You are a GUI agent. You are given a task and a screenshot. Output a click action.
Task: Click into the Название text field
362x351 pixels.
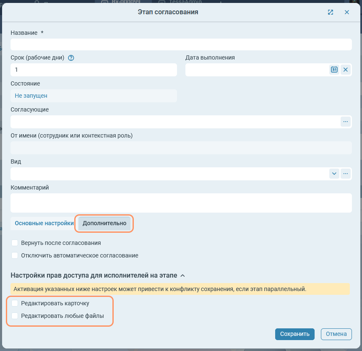coord(181,44)
